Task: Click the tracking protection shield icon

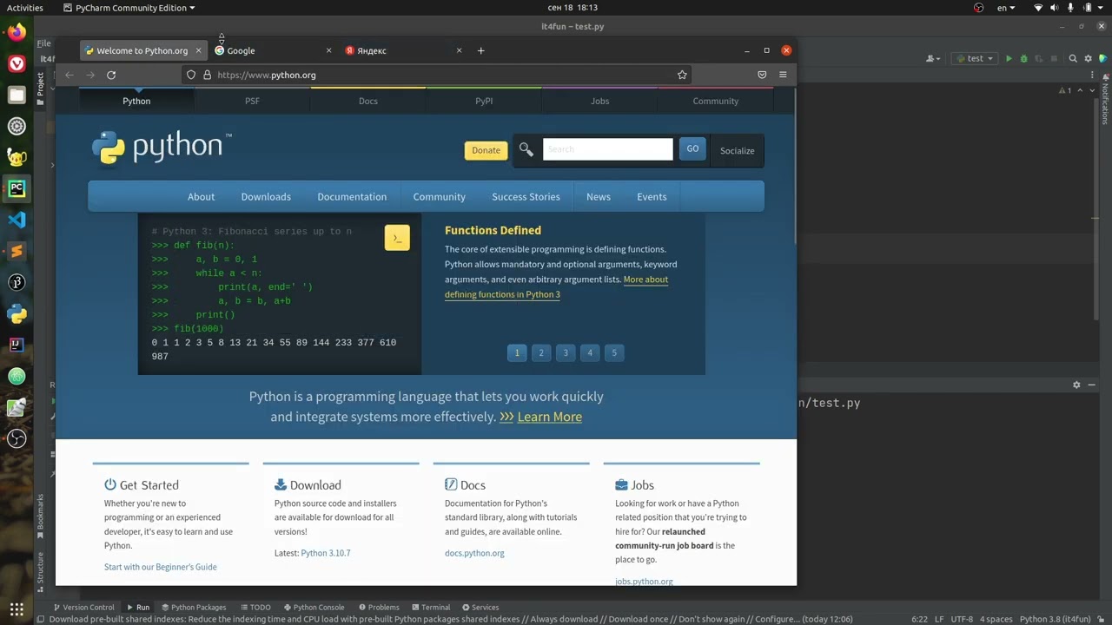Action: pyautogui.click(x=191, y=75)
